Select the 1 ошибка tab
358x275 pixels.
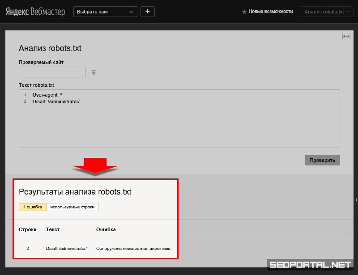[33, 207]
